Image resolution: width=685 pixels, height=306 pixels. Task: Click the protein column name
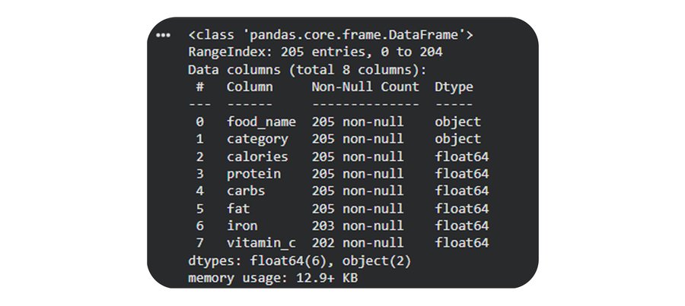253,174
